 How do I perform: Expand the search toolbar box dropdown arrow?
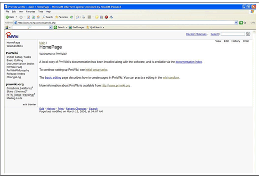coord(51,27)
